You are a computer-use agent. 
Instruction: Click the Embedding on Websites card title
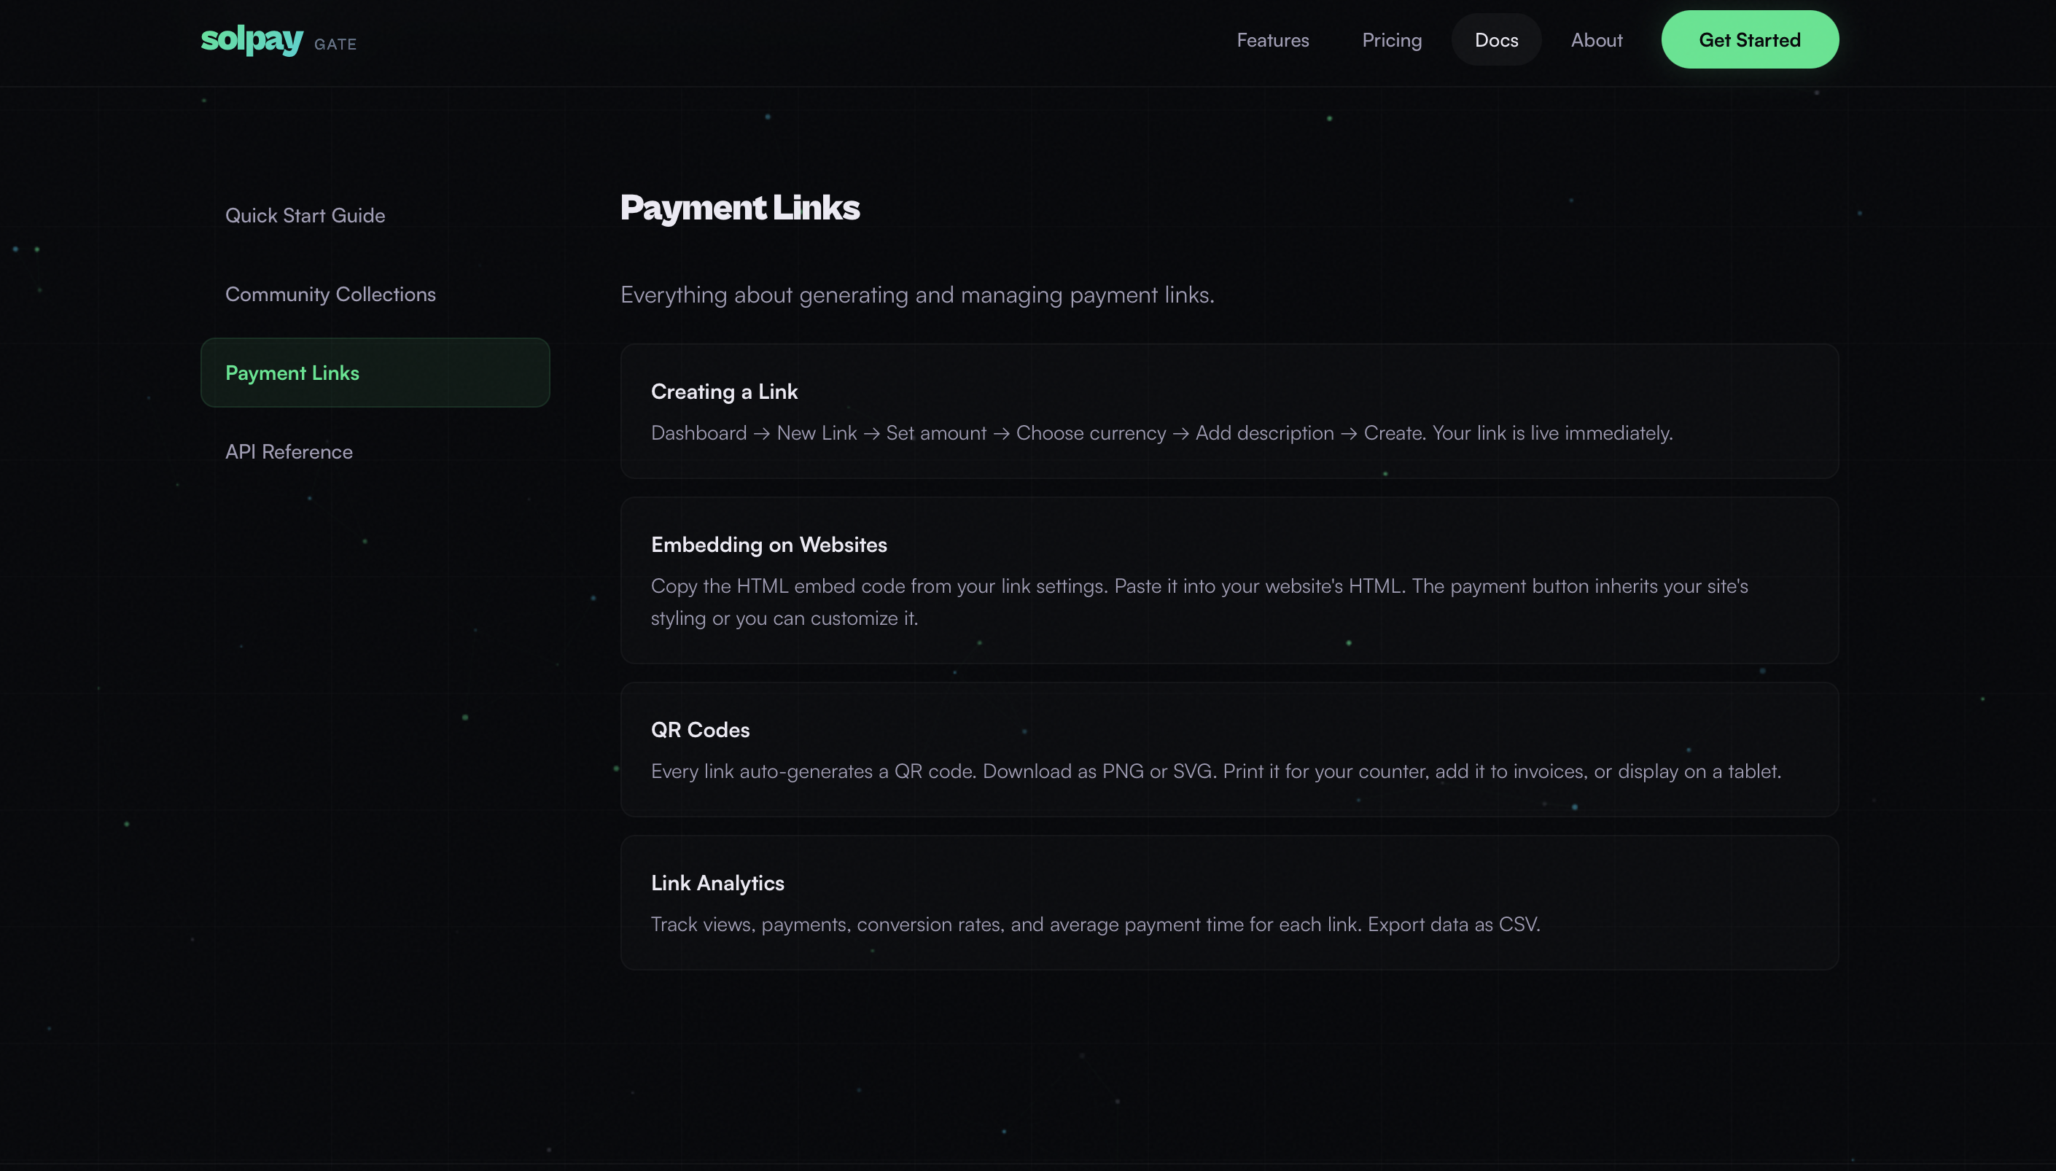[768, 545]
